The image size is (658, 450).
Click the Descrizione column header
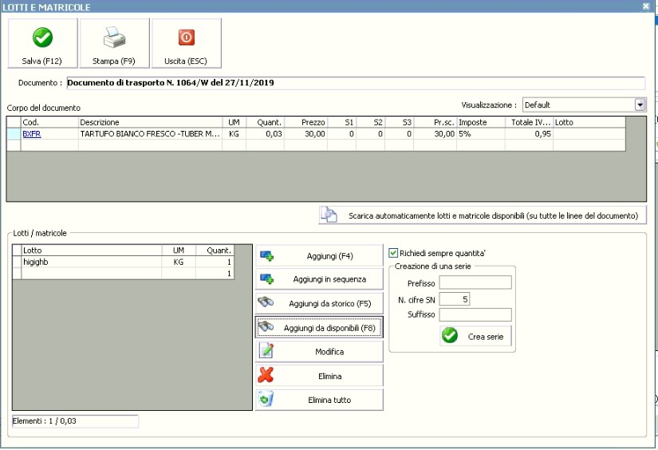(150, 122)
